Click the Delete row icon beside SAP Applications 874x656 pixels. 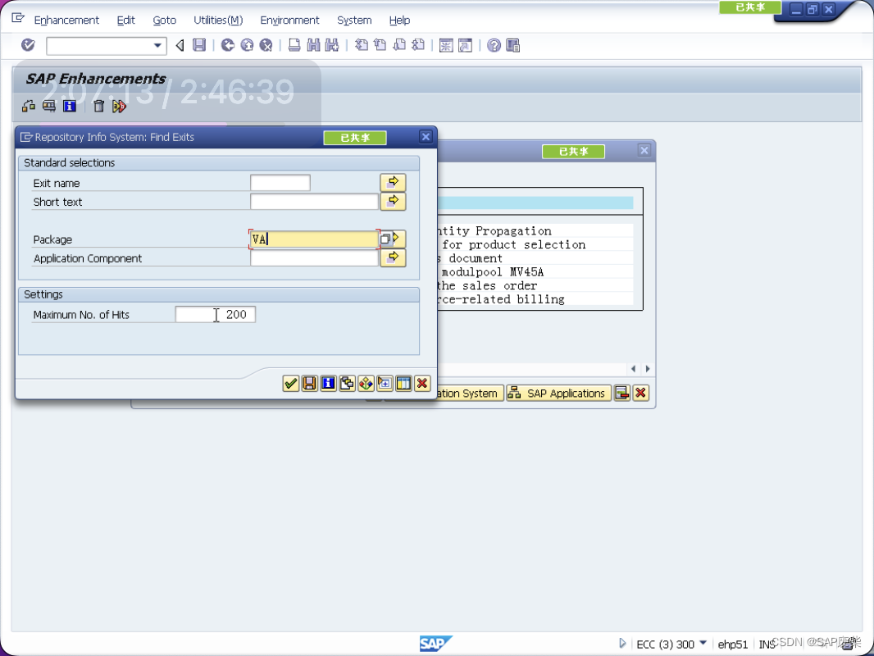pos(622,393)
